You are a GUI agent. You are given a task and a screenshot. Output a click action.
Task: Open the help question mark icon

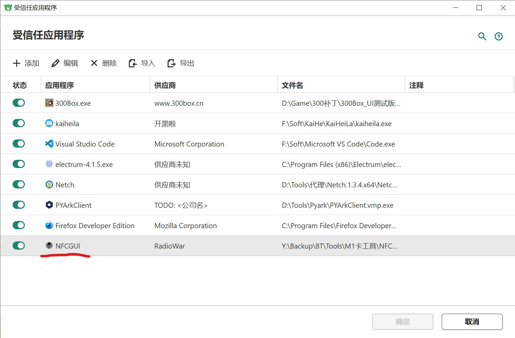(499, 36)
